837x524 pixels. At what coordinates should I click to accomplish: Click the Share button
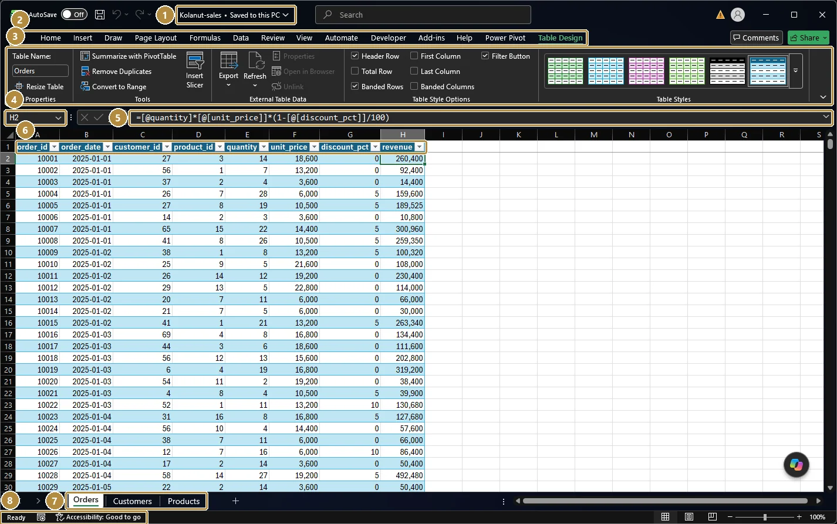pos(809,38)
